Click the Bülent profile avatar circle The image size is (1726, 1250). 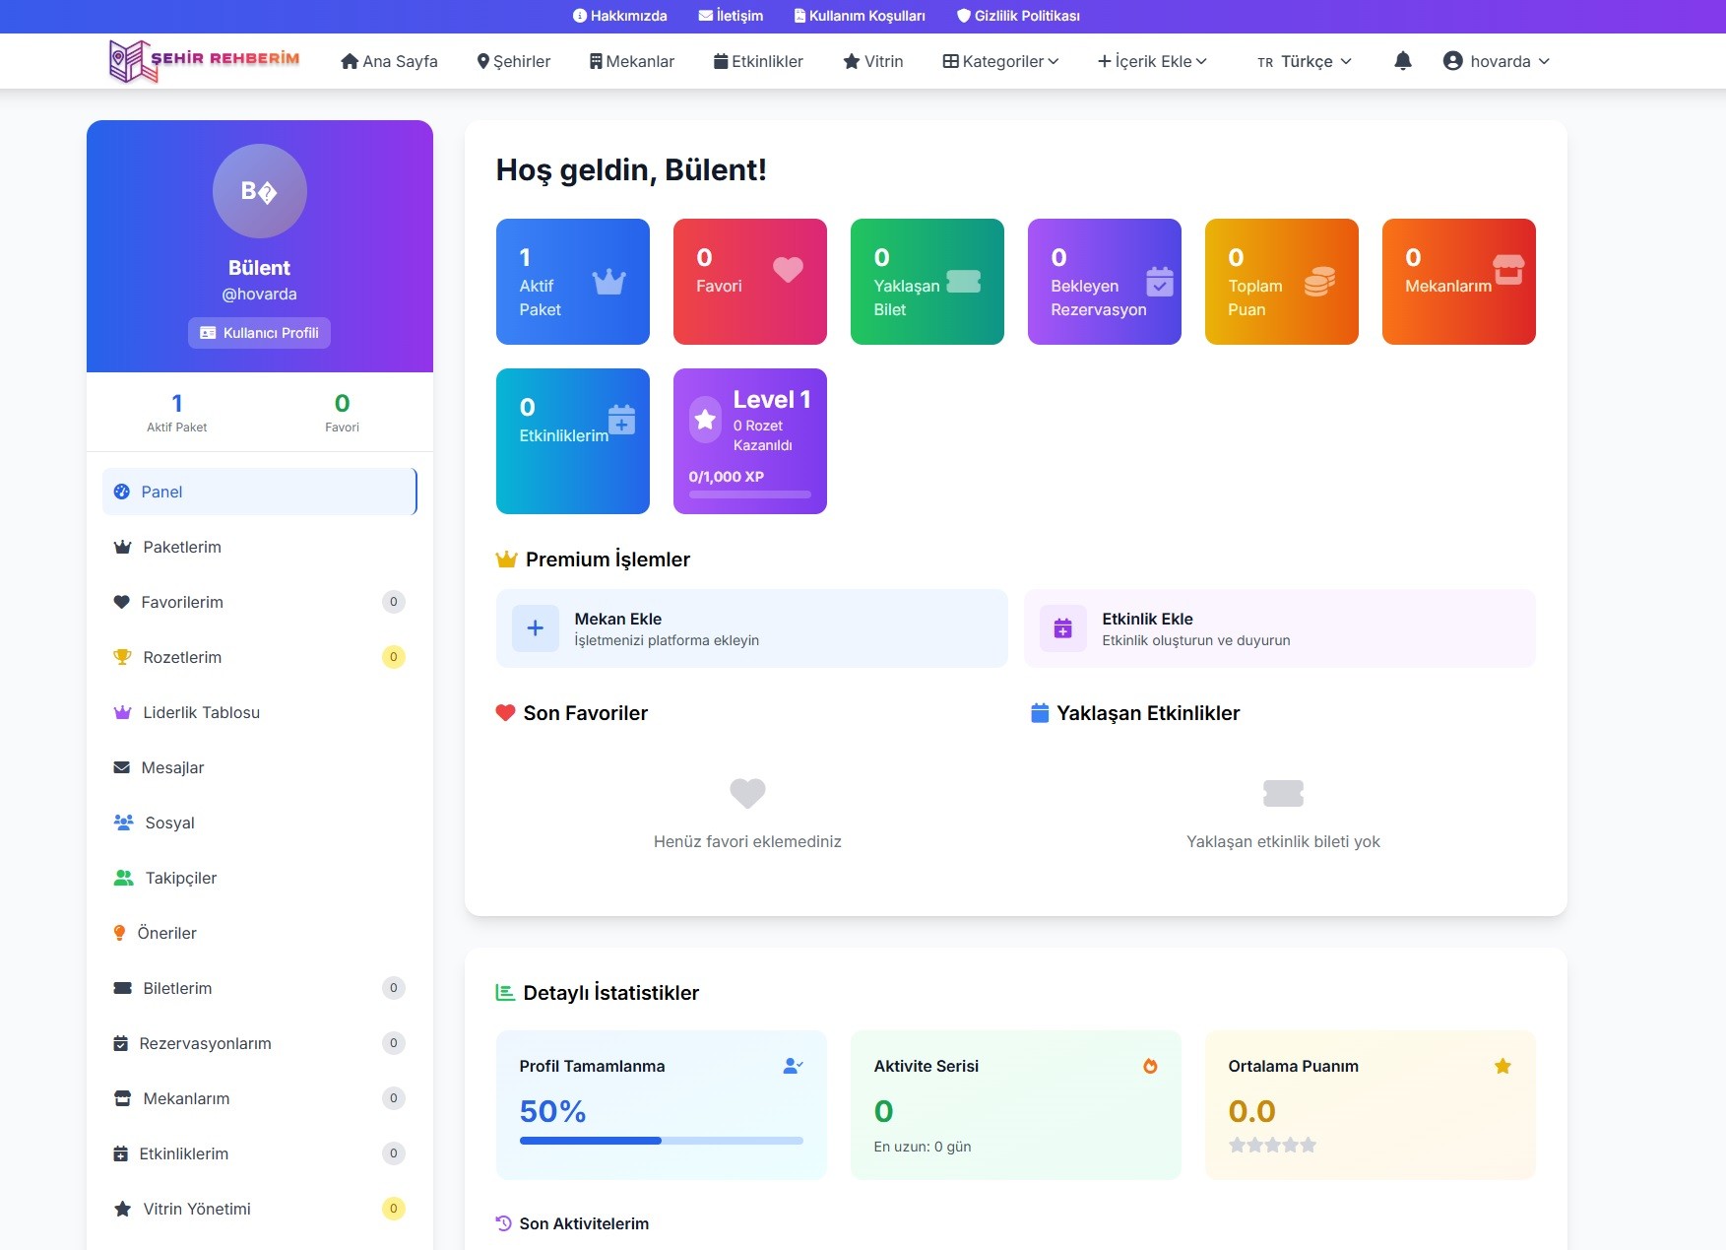click(260, 191)
